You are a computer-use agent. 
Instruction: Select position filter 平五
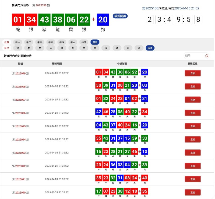(x=62, y=42)
